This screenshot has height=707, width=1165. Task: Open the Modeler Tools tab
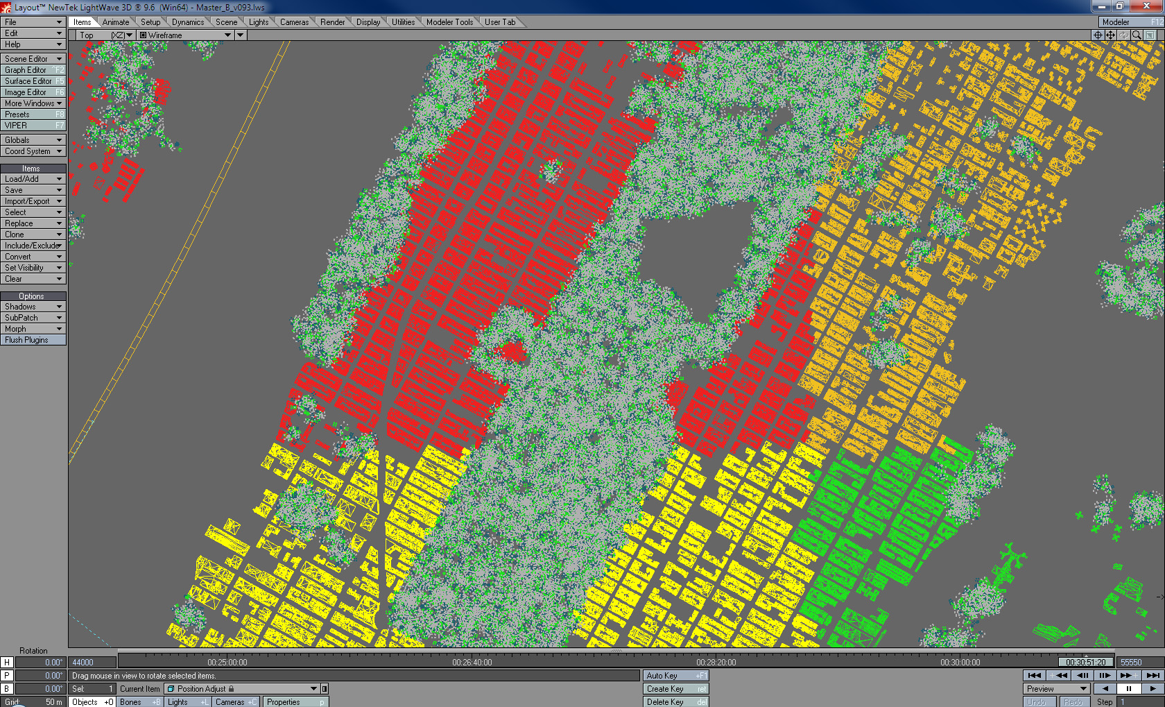449,22
